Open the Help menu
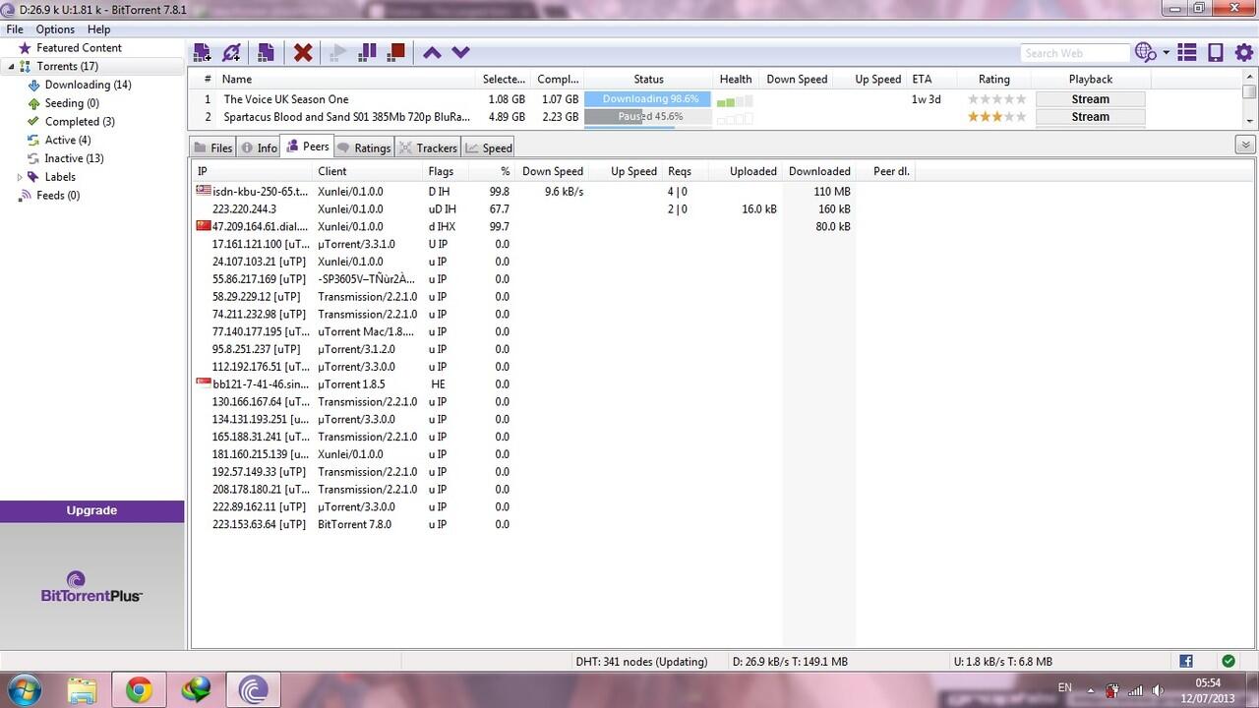The image size is (1259, 708). pos(98,29)
